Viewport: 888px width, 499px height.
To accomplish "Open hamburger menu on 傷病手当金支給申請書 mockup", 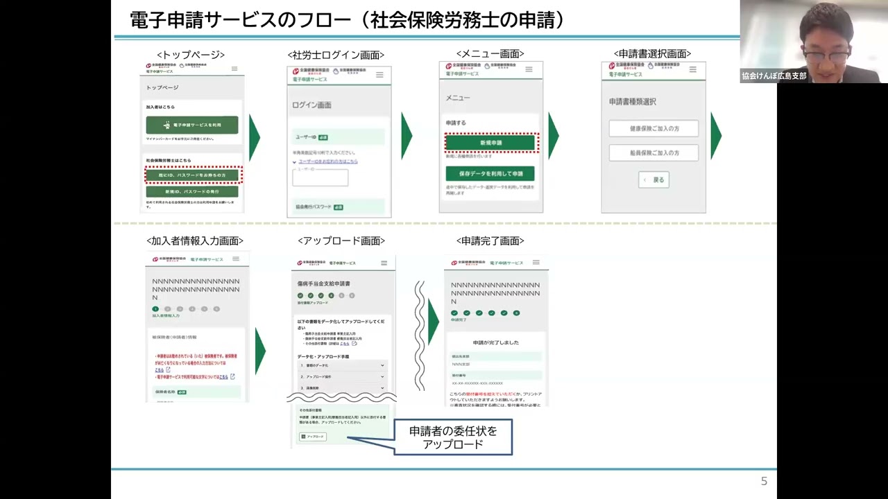I will (384, 263).
